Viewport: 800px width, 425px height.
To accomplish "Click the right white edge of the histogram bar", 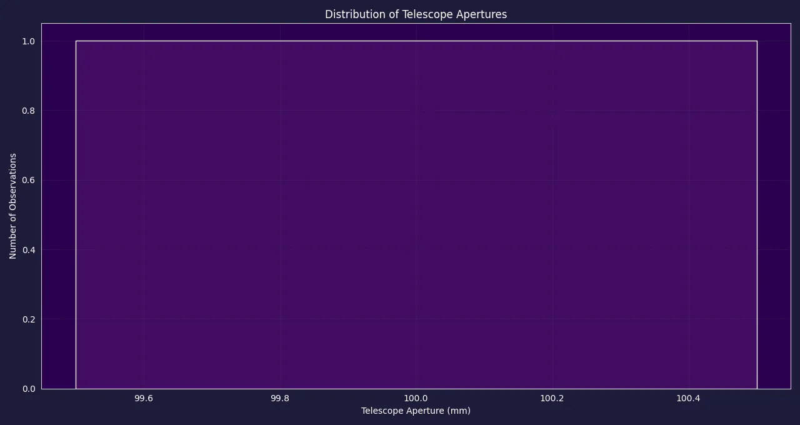I will 757,215.
